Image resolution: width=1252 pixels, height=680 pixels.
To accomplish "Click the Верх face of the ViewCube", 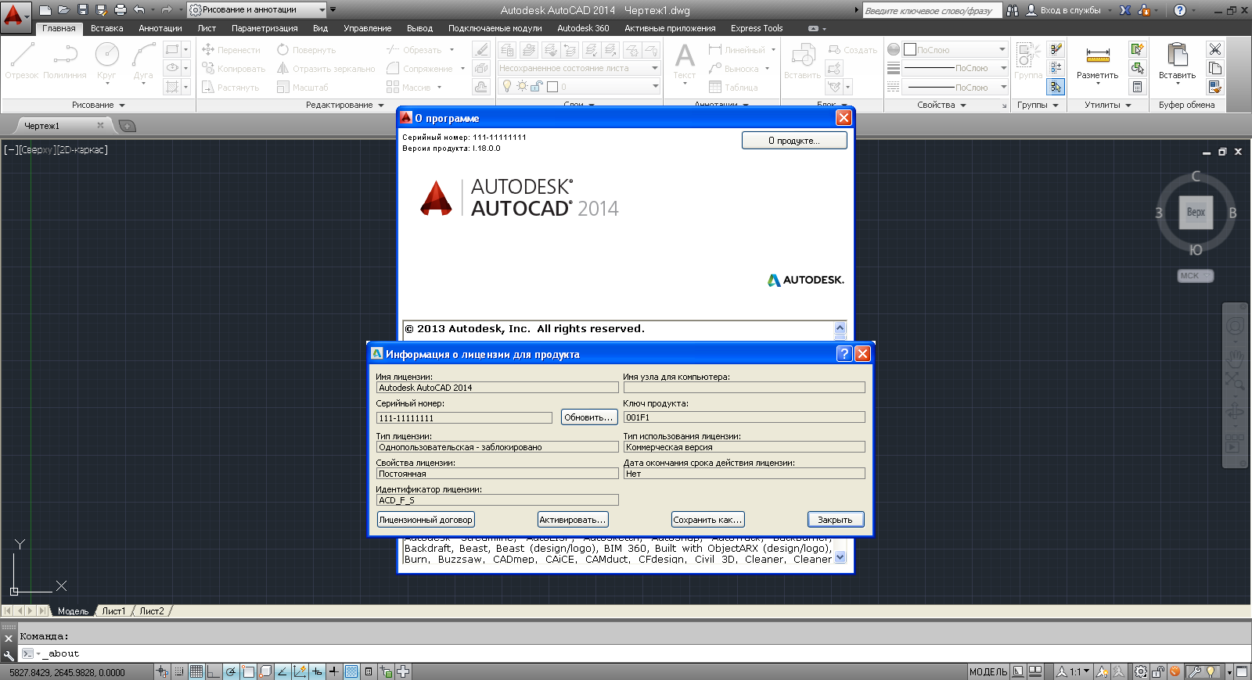I will point(1196,212).
